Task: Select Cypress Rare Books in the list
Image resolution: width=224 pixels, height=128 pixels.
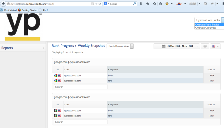Action: pyautogui.click(x=207, y=25)
